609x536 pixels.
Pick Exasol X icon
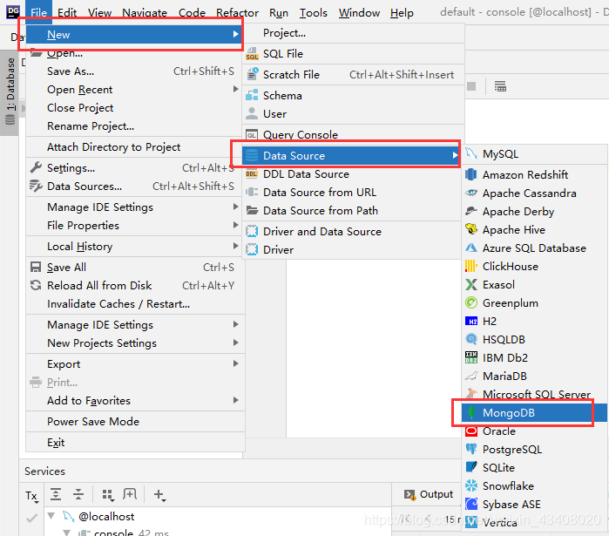point(471,284)
